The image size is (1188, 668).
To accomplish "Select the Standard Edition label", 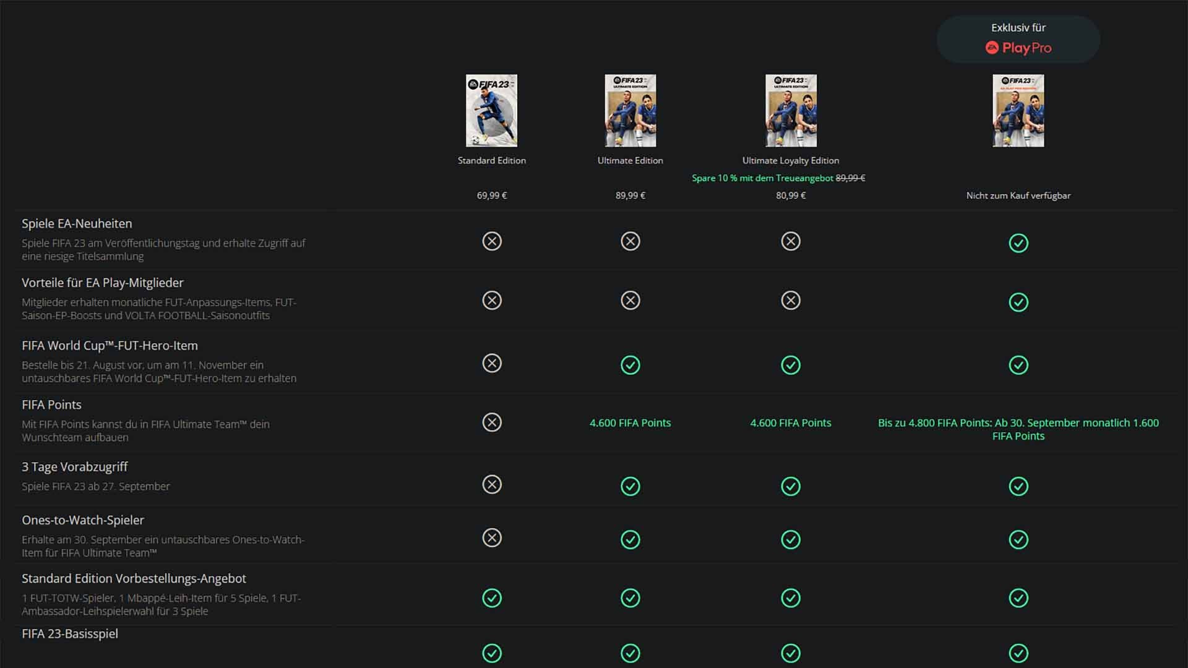I will 492,160.
